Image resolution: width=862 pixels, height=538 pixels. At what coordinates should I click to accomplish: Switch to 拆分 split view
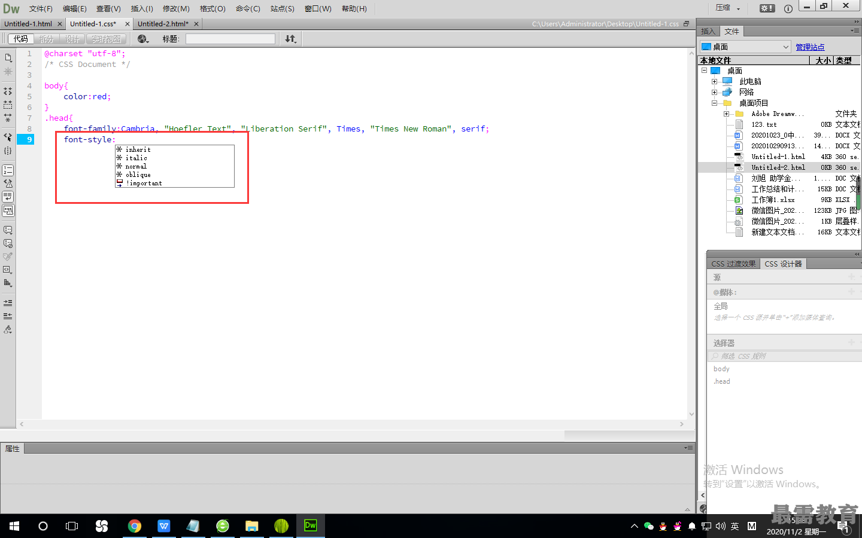tap(46, 39)
